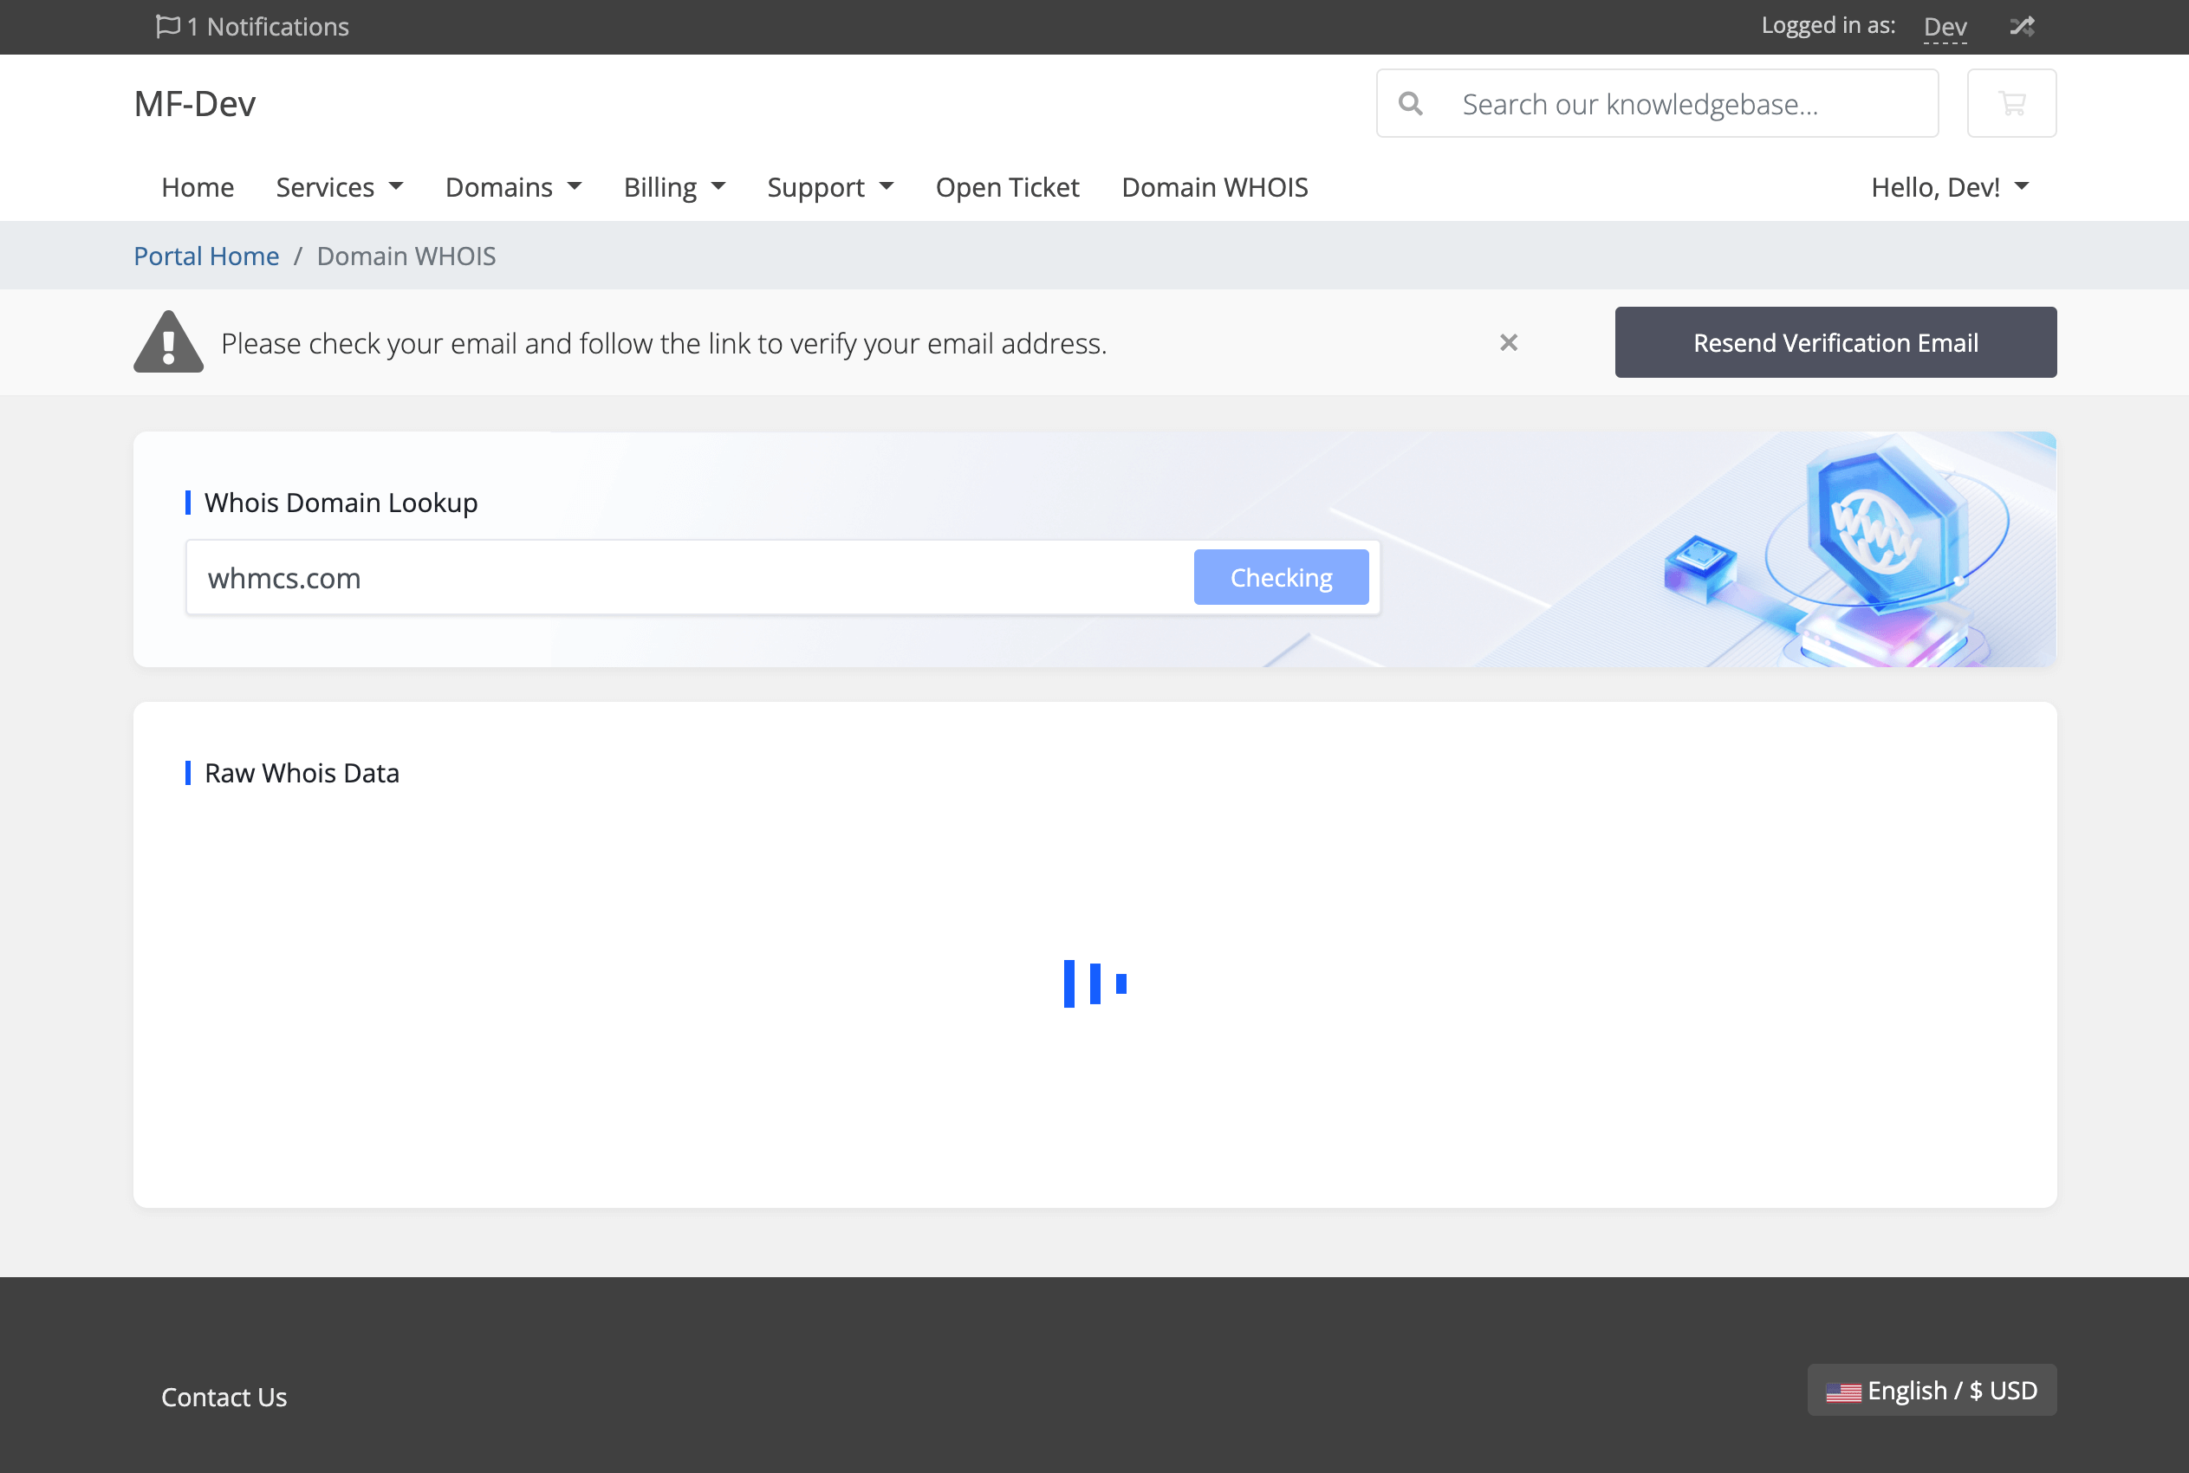The height and width of the screenshot is (1473, 2189).
Task: Open the Open Ticket page
Action: coord(1007,187)
